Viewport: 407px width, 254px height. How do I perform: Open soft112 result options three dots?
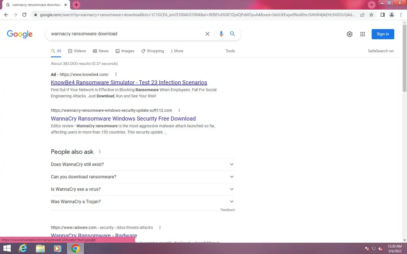click(x=179, y=110)
